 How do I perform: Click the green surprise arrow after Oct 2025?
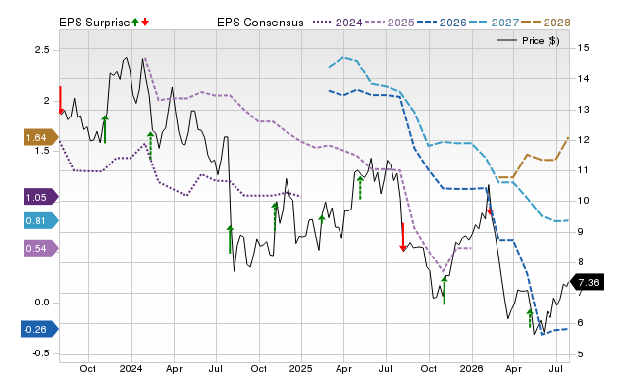click(x=445, y=291)
